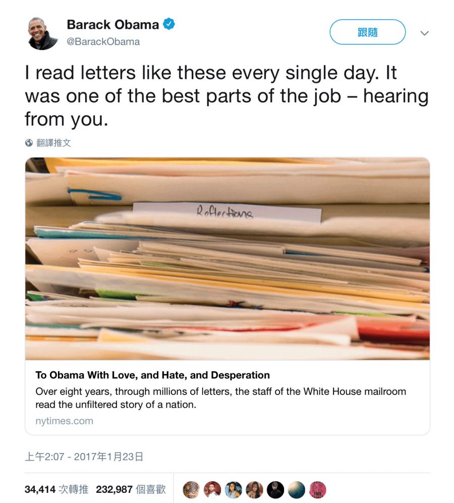Click the globe icon beside translate tweet
This screenshot has width=454, height=503.
29,143
